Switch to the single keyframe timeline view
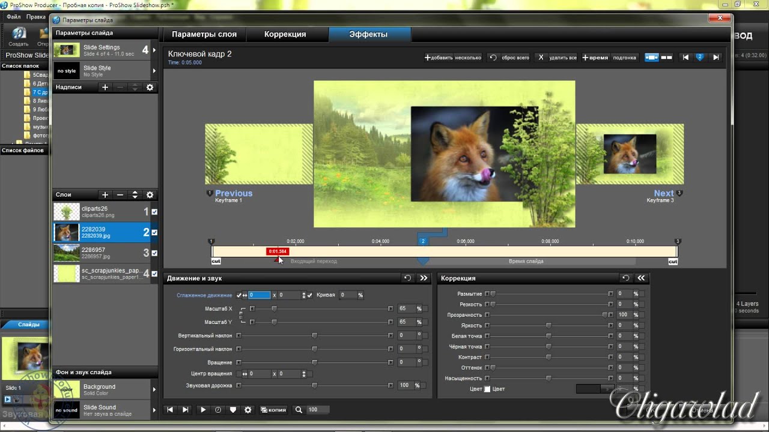 (x=652, y=58)
